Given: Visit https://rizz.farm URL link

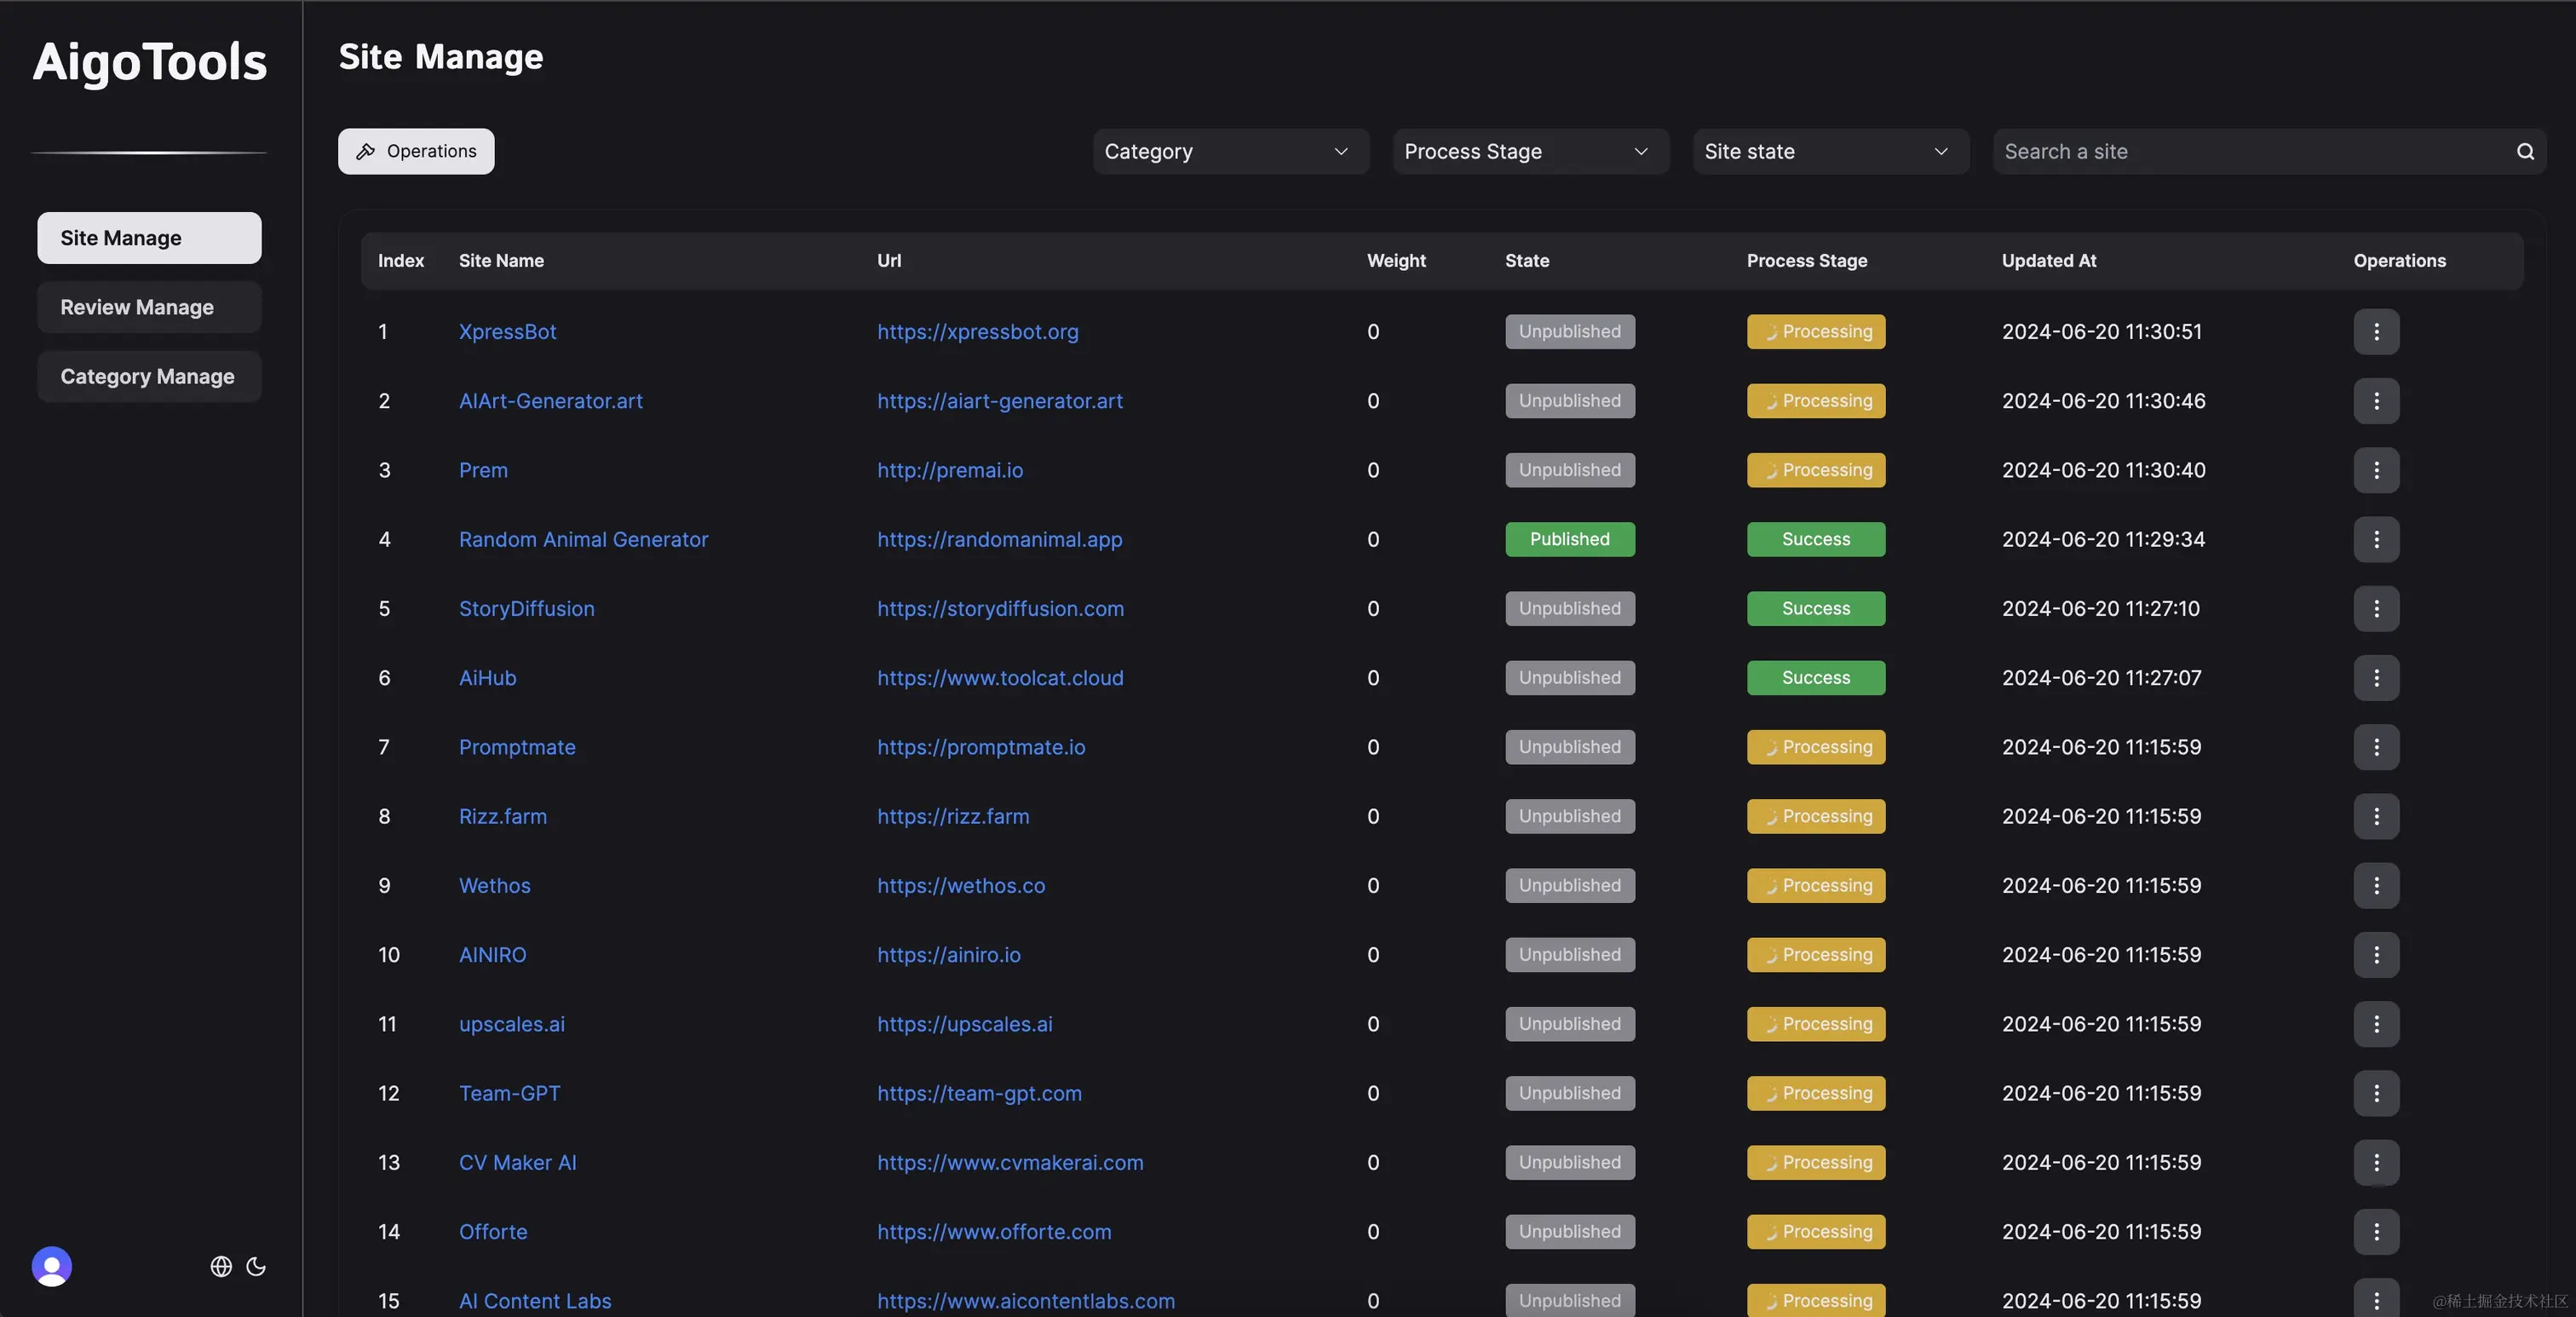Looking at the screenshot, I should (x=953, y=816).
